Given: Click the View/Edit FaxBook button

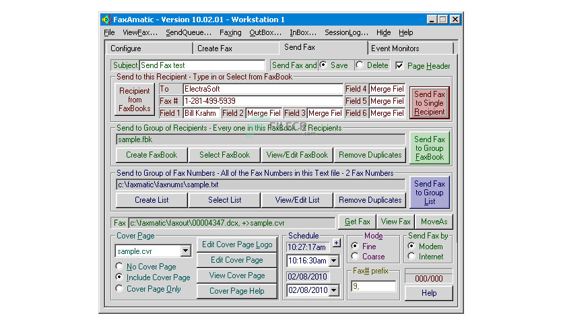Looking at the screenshot, I should [297, 155].
